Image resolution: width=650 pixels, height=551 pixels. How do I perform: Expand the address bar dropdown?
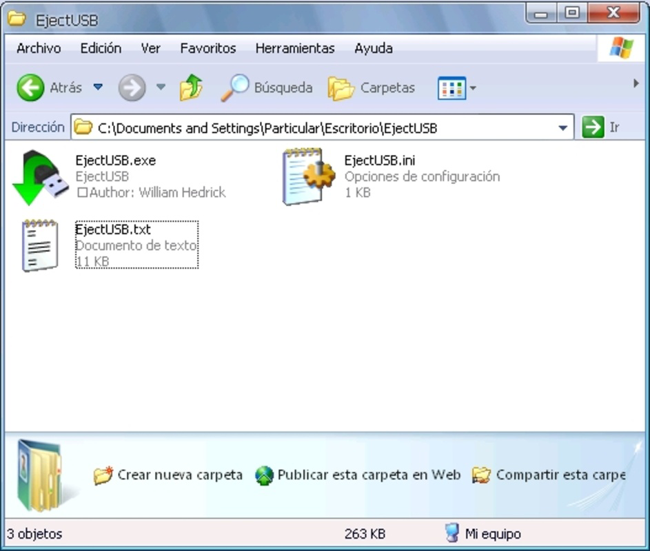[x=562, y=128]
